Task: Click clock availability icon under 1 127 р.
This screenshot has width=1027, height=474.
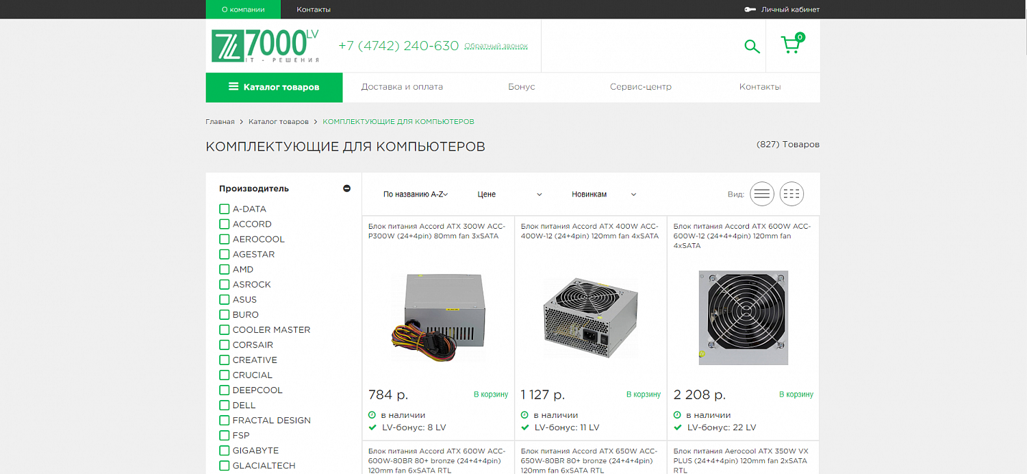Action: (524, 415)
